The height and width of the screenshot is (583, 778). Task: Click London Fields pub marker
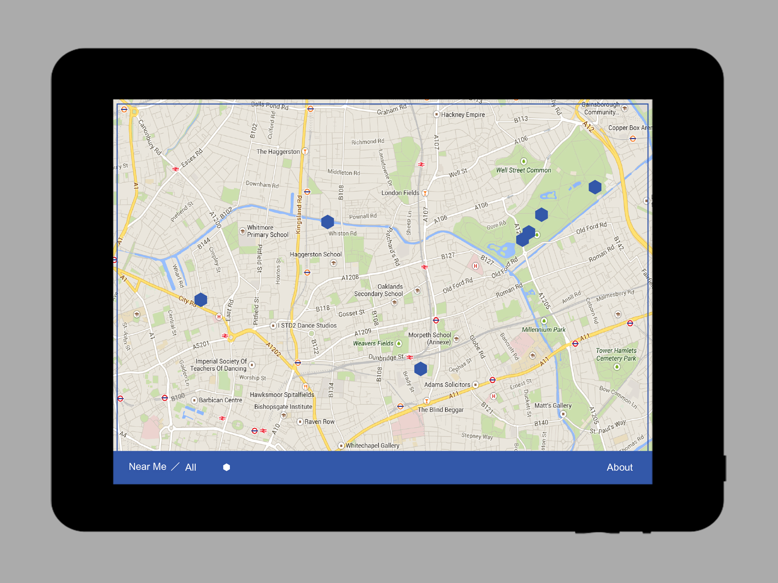[425, 193]
